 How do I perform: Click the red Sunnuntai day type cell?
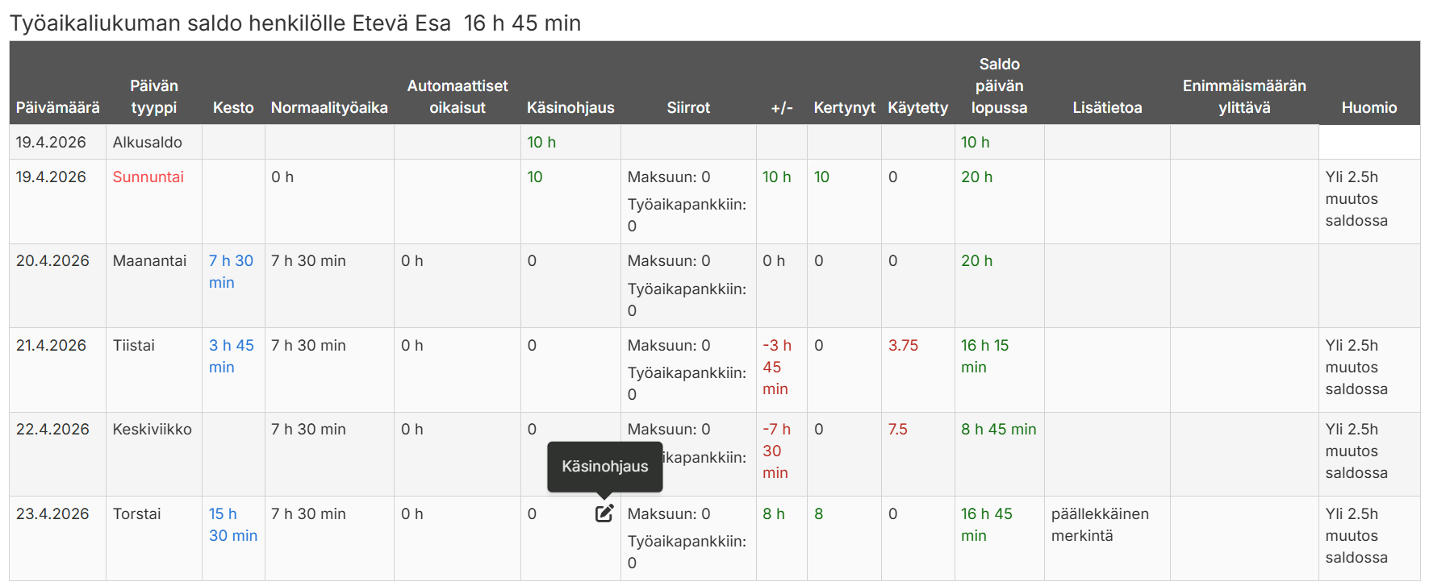[148, 177]
